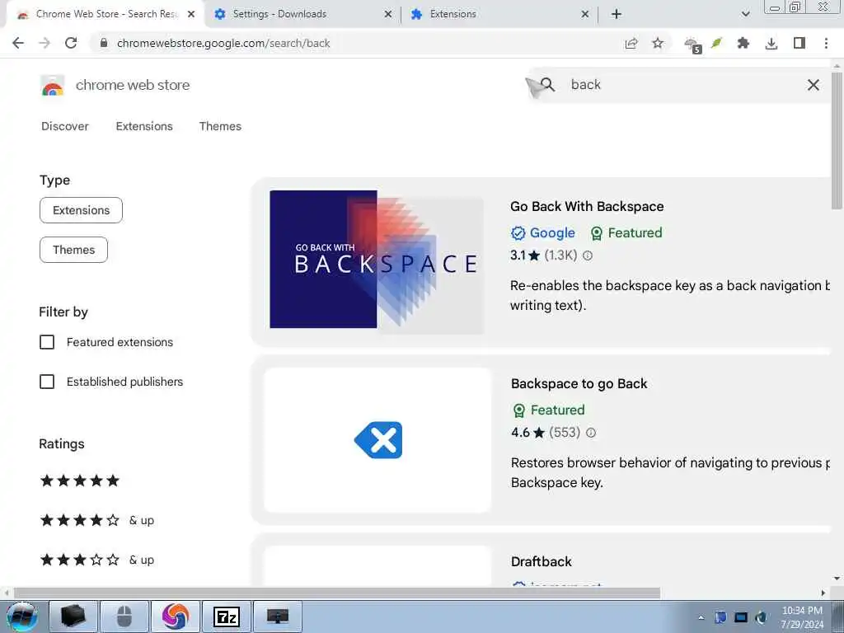Screen dimensions: 844x633
Task: Click the lock icon in address bar
Action: click(x=104, y=43)
